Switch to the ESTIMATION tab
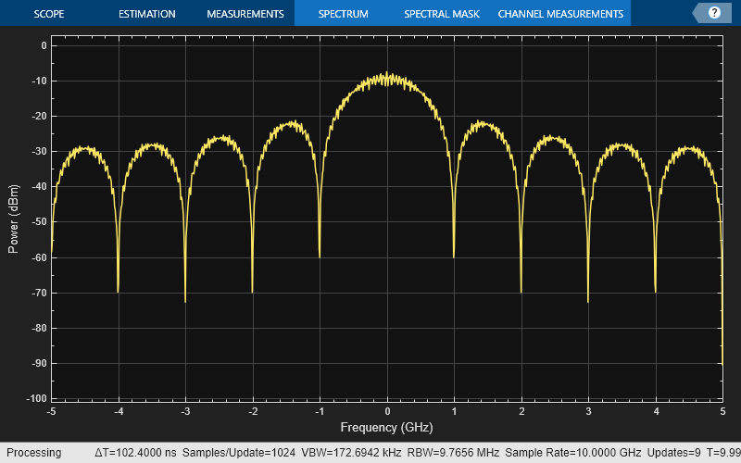Viewport: 741px width, 463px height. pyautogui.click(x=147, y=14)
